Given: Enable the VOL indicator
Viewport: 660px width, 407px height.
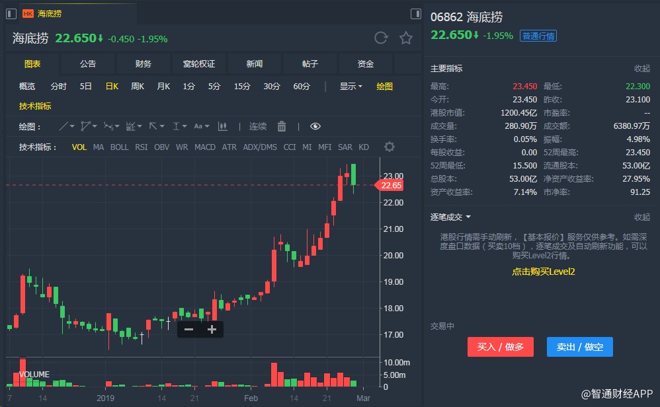Looking at the screenshot, I should pyautogui.click(x=79, y=147).
